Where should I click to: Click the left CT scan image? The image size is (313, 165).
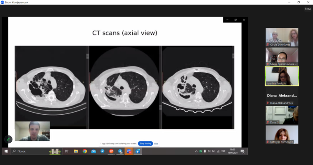tap(51, 87)
